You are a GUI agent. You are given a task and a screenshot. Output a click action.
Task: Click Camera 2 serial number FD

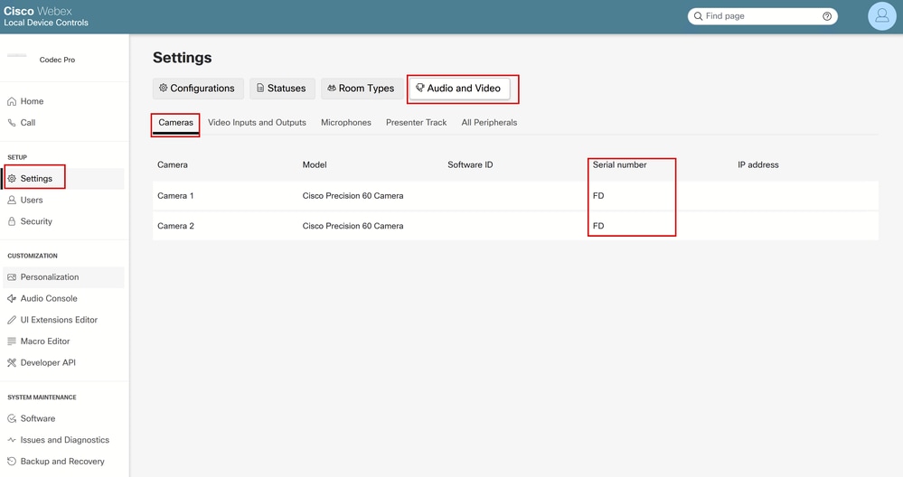pos(598,226)
